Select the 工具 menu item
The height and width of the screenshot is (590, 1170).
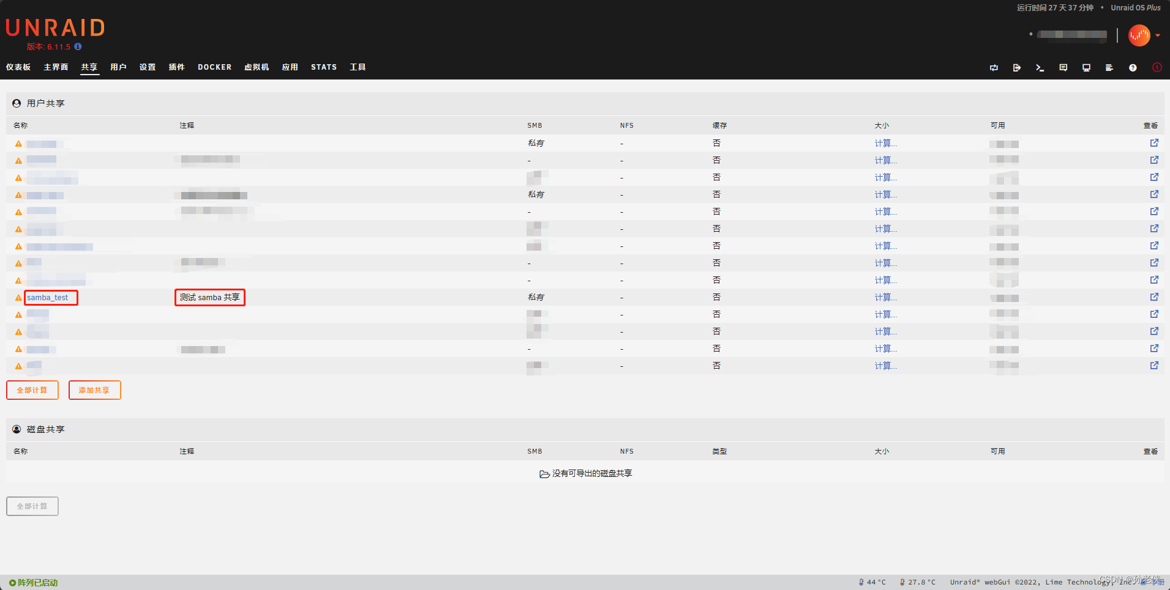point(358,67)
